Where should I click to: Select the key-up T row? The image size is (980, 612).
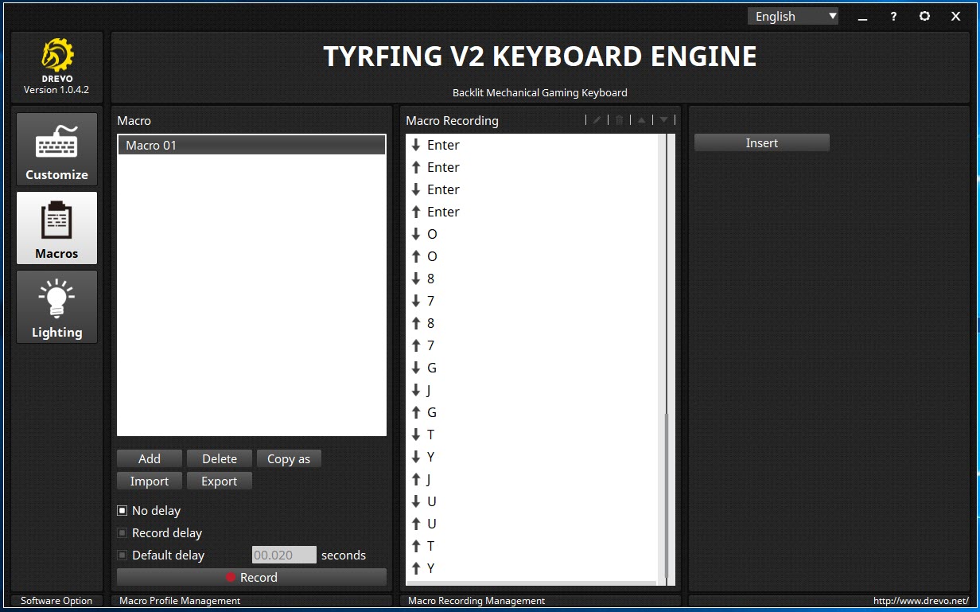533,546
